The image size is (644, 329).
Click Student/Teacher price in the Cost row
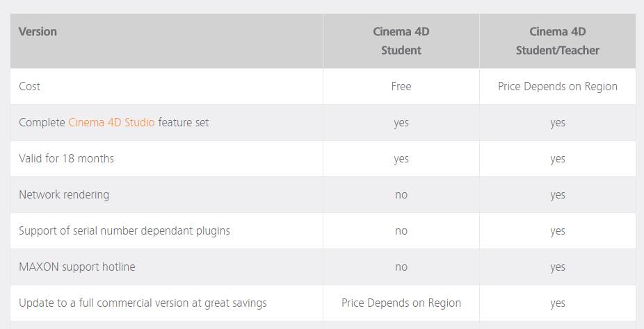[557, 87]
